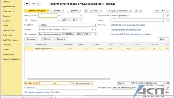Click the Комментарий input field
Viewport: 174px width, 98px height.
[67, 88]
